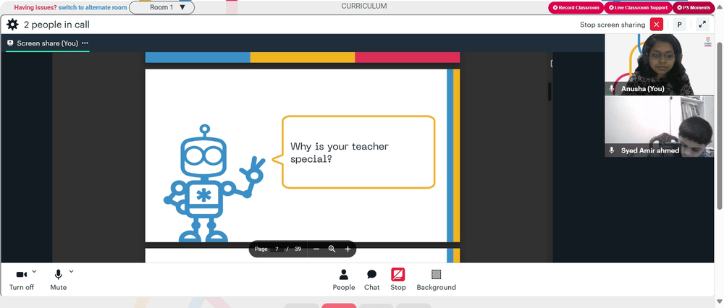Mute the microphone
Screen dimensions: 724x308
(58, 280)
